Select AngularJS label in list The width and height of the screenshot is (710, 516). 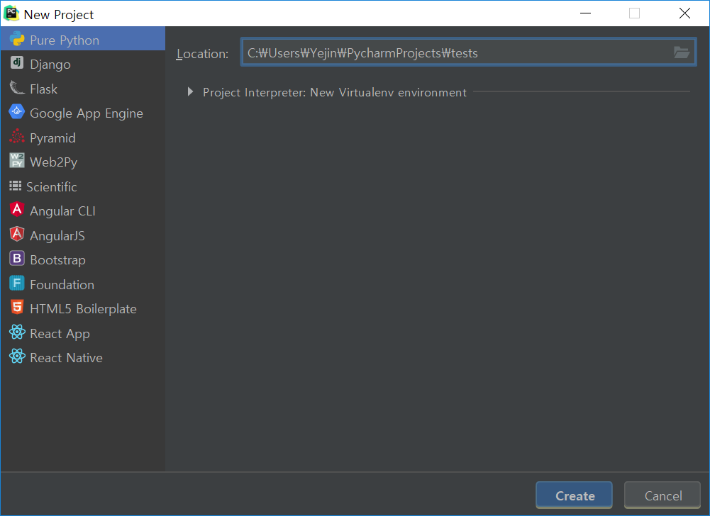[57, 235]
